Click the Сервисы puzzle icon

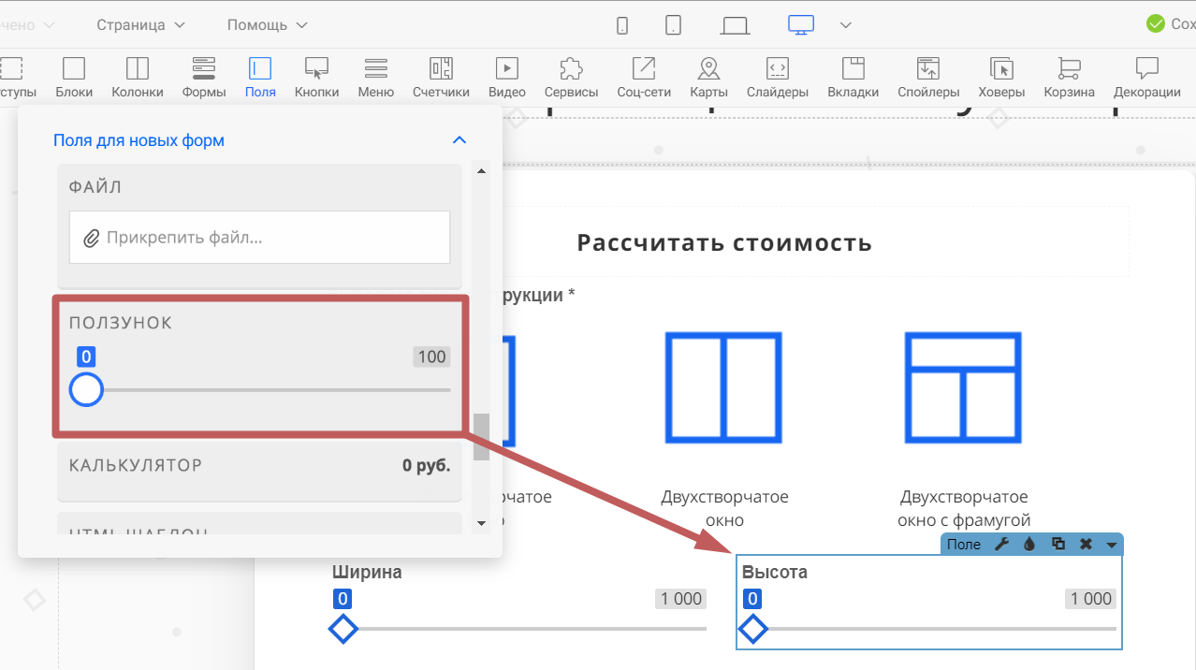(x=571, y=77)
